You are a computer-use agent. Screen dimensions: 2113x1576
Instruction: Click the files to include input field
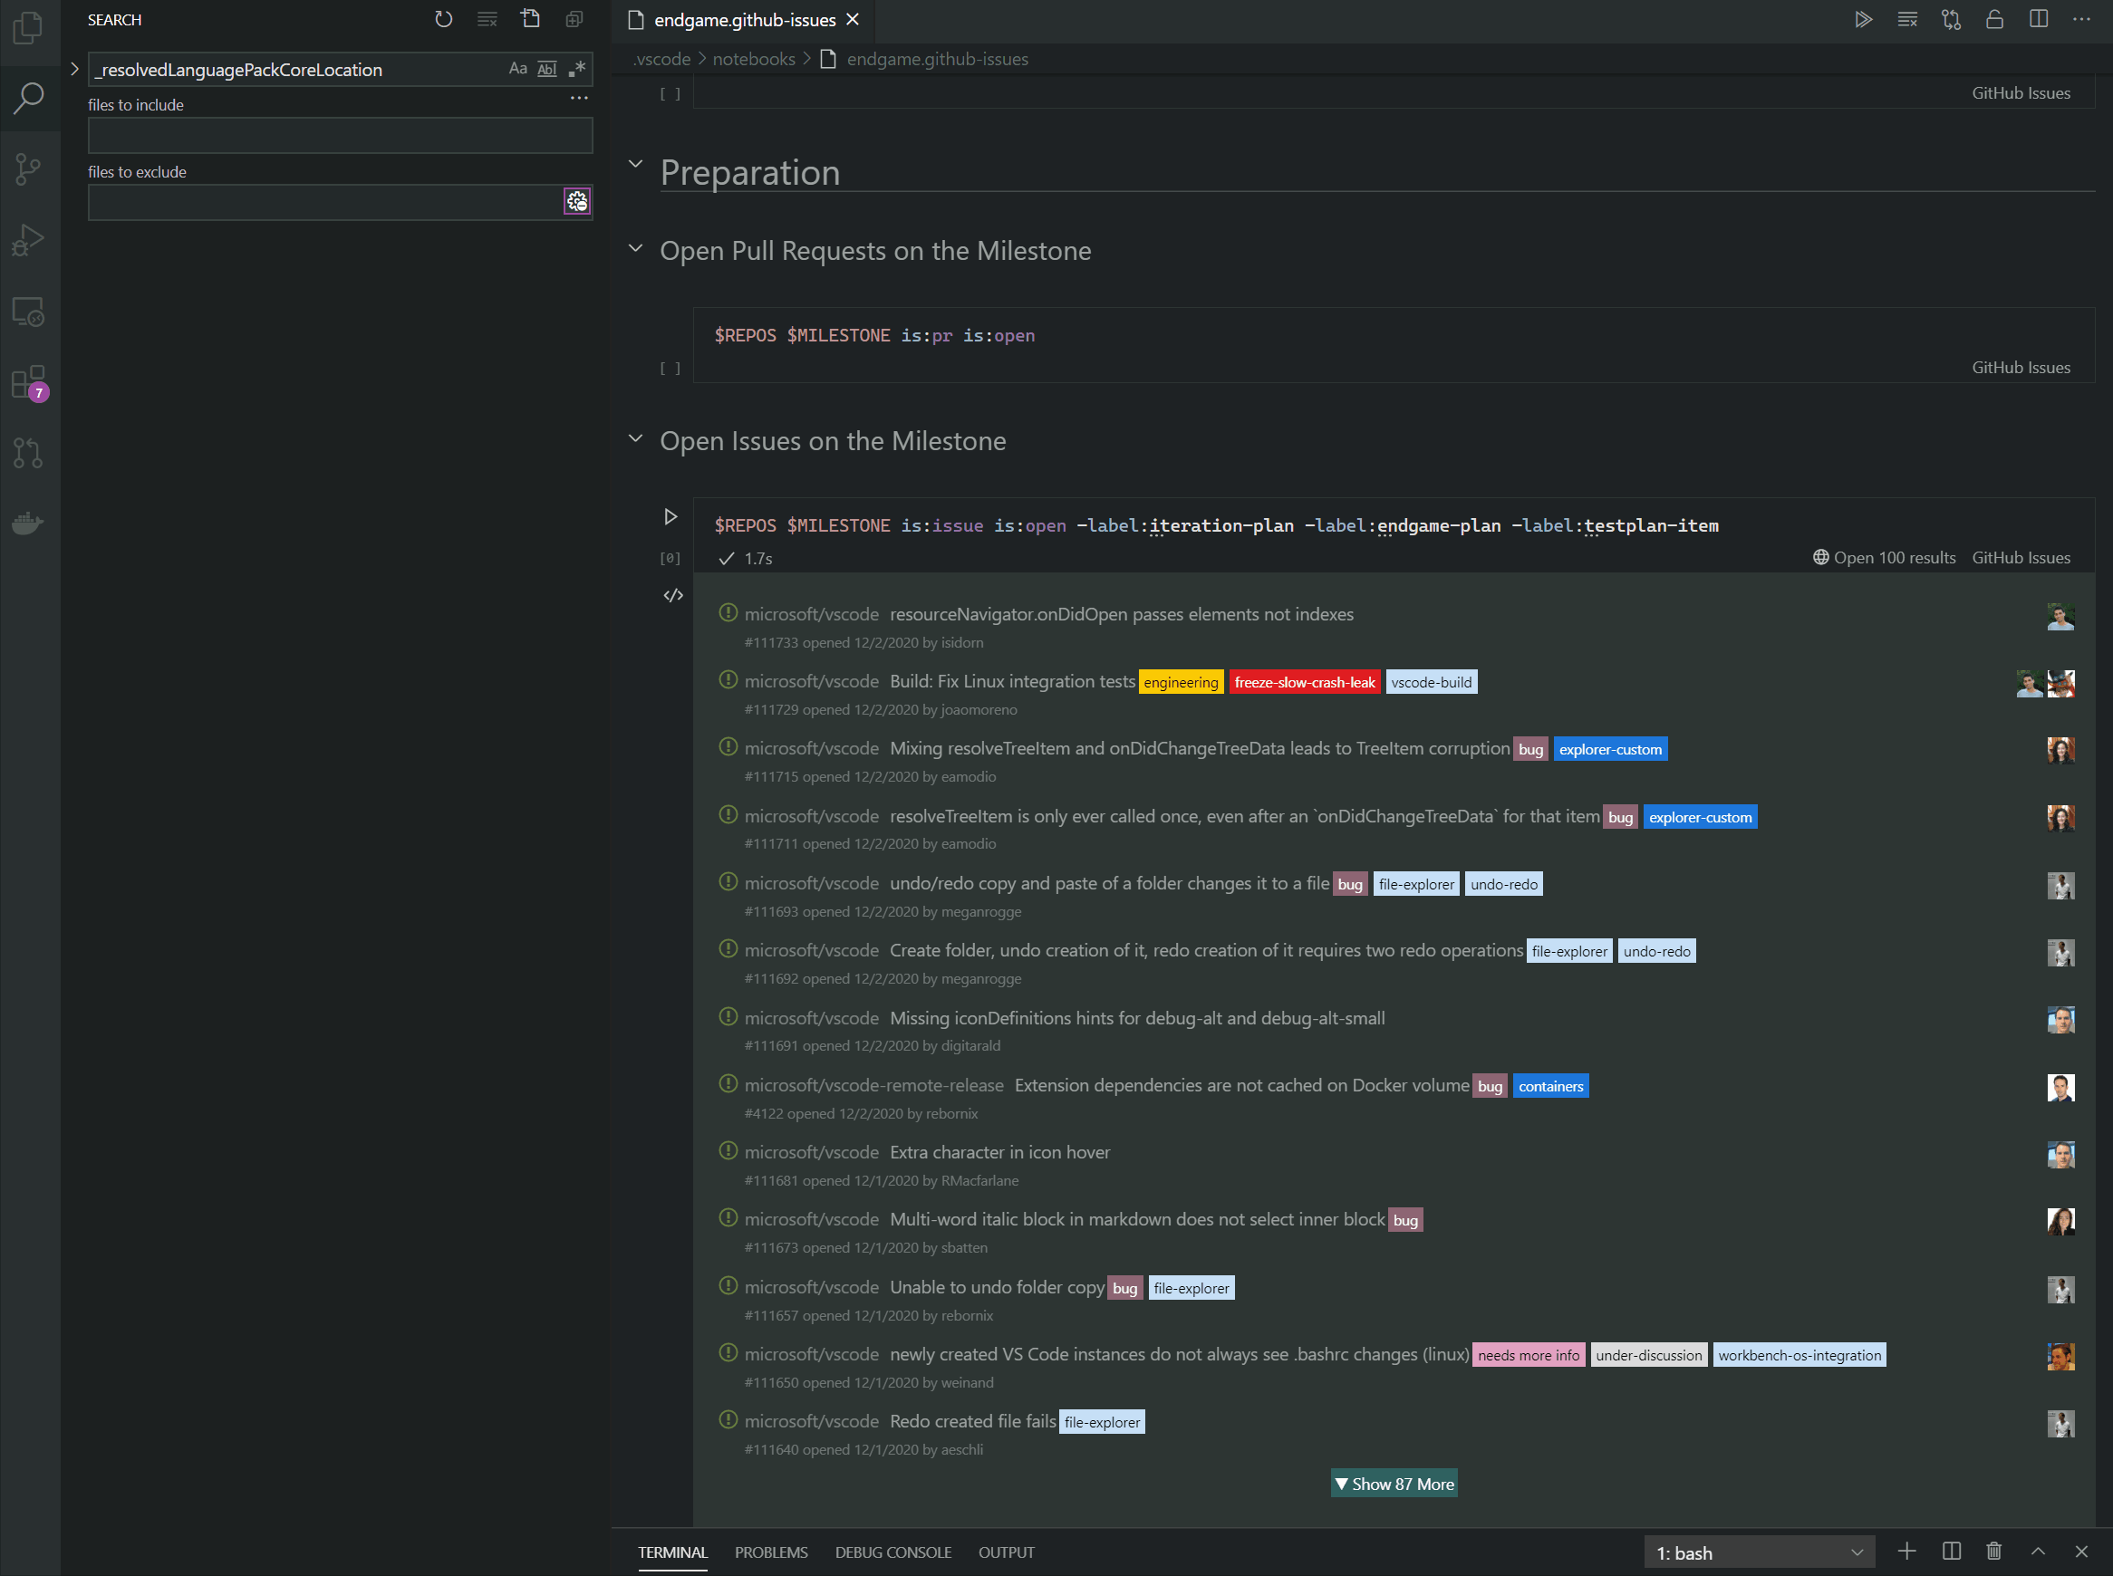[x=340, y=136]
